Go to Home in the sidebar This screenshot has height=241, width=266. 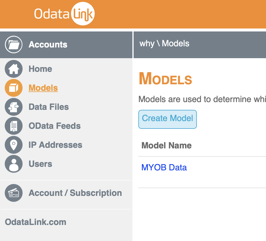pyautogui.click(x=40, y=69)
